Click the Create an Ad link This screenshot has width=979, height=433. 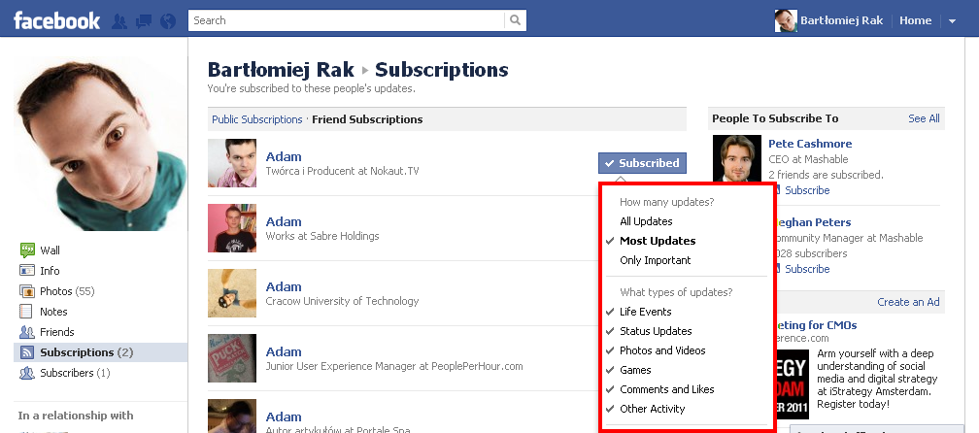(908, 302)
